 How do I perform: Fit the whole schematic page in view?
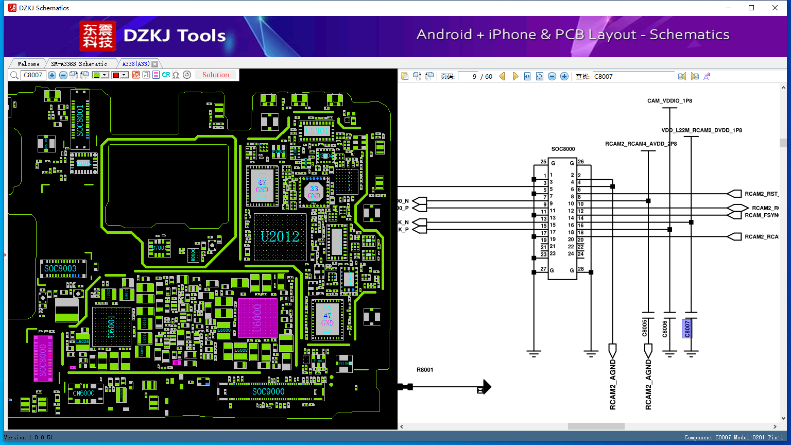[540, 76]
